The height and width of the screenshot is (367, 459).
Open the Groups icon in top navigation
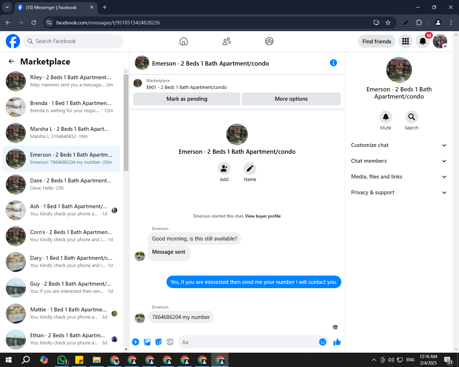tap(269, 41)
